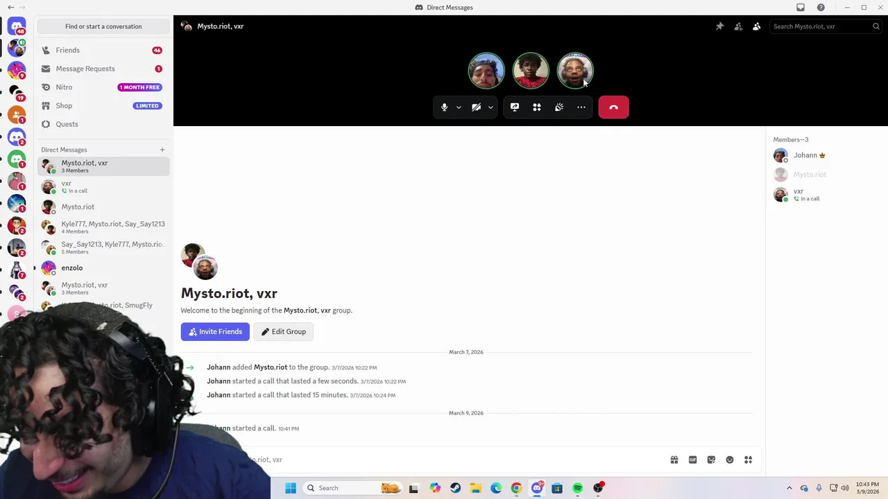Click the third call participant avatar
Image resolution: width=888 pixels, height=499 pixels.
tap(575, 71)
